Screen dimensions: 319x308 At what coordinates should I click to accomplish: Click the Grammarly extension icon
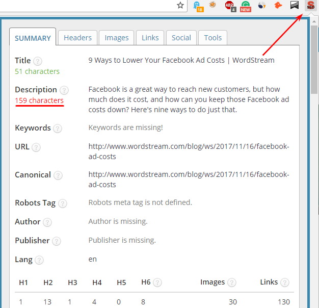[246, 6]
